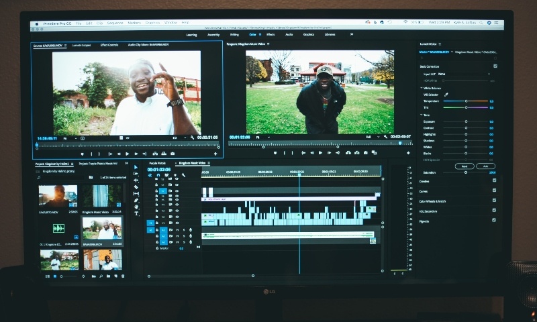Image resolution: width=537 pixels, height=322 pixels.
Task: Add marker in Program monitor
Action: [x=275, y=153]
